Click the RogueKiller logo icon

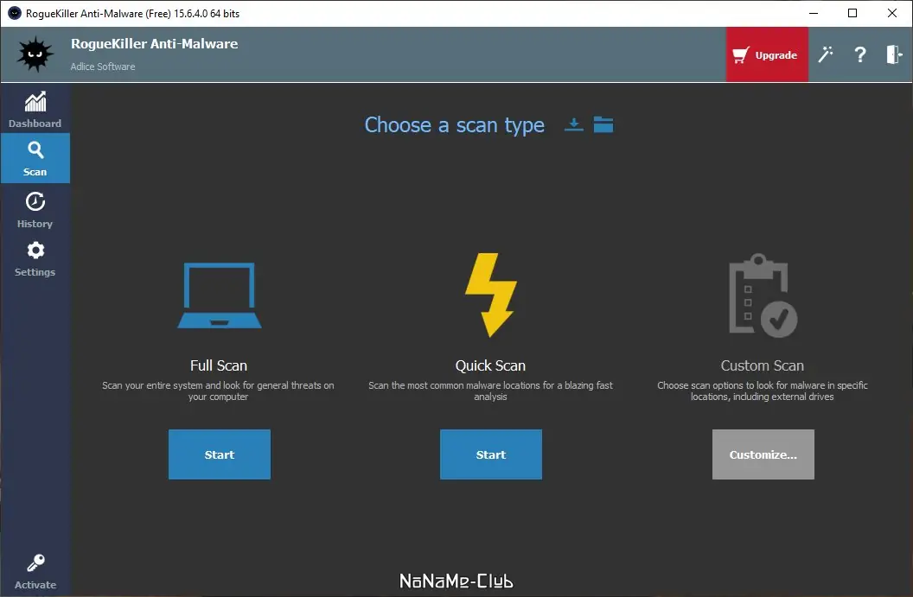[x=35, y=54]
